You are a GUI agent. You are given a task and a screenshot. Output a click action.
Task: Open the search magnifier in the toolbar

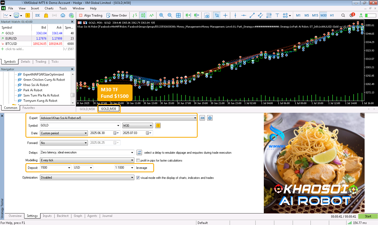click(x=343, y=15)
